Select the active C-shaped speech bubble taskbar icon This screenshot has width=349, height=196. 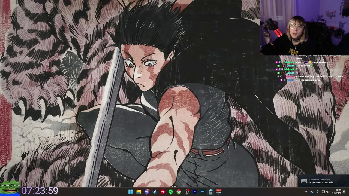click(x=210, y=192)
